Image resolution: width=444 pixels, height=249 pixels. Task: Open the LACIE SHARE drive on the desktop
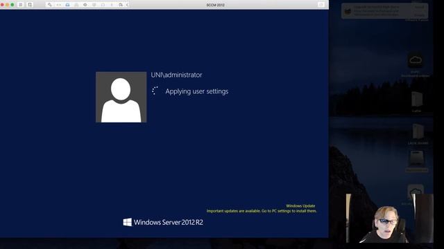tap(418, 132)
